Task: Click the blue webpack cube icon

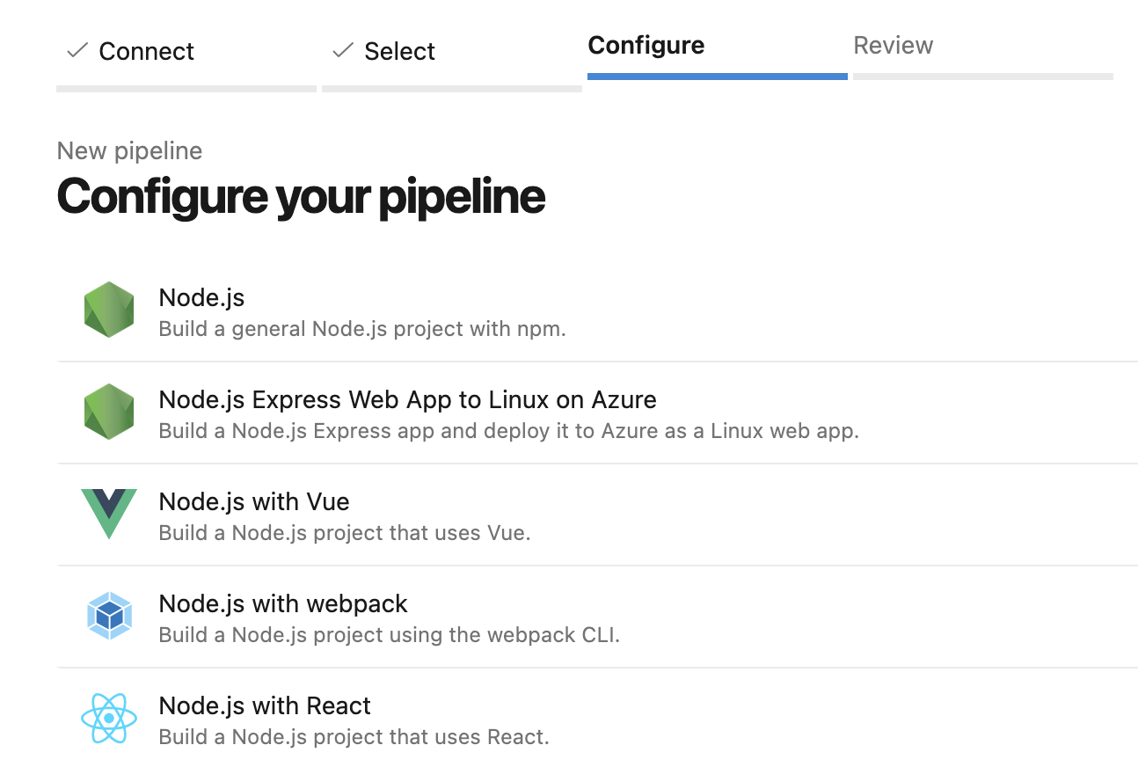Action: click(x=109, y=616)
